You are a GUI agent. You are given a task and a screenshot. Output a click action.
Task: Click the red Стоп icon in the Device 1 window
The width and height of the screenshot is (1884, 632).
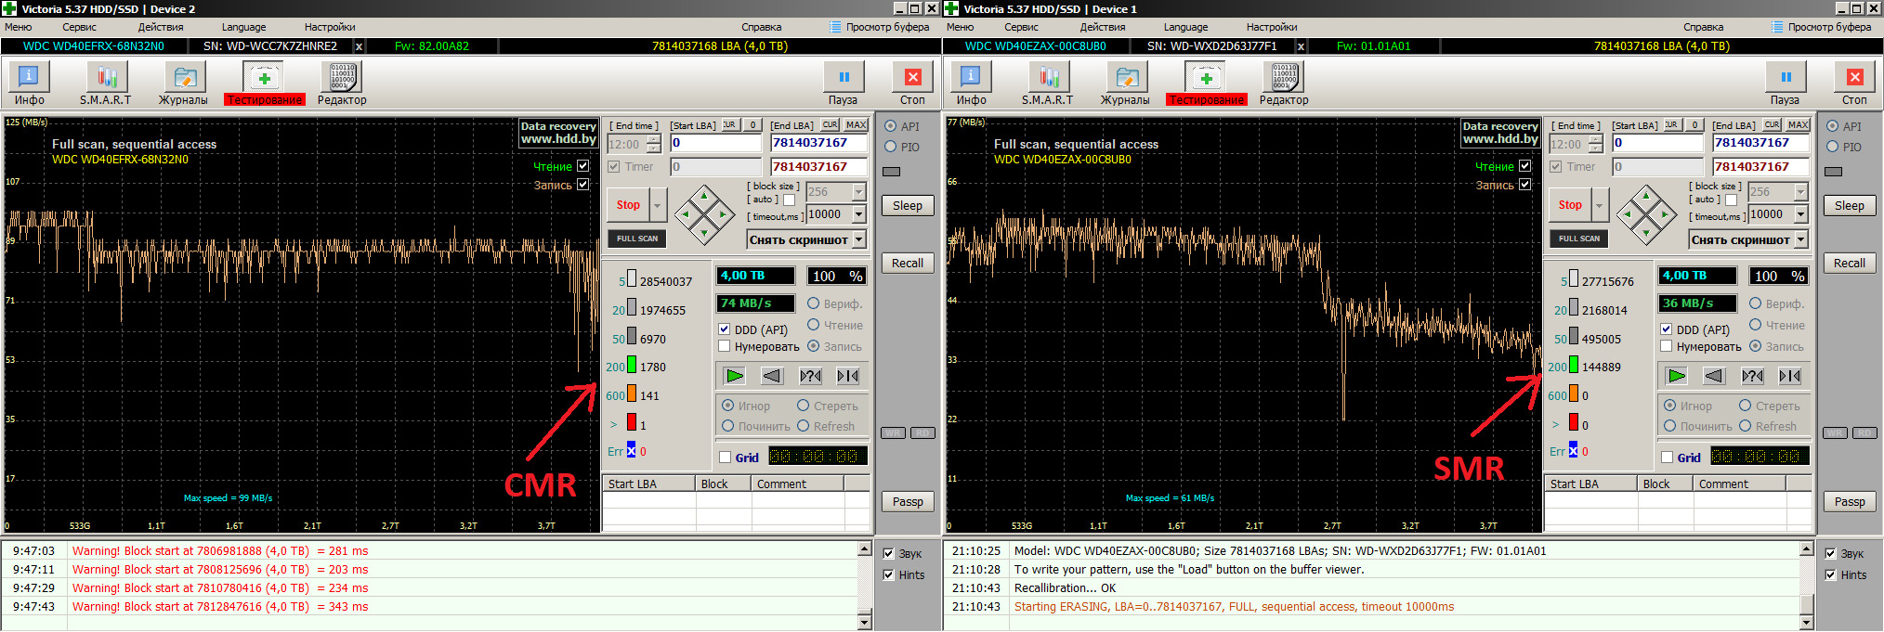click(x=1854, y=78)
